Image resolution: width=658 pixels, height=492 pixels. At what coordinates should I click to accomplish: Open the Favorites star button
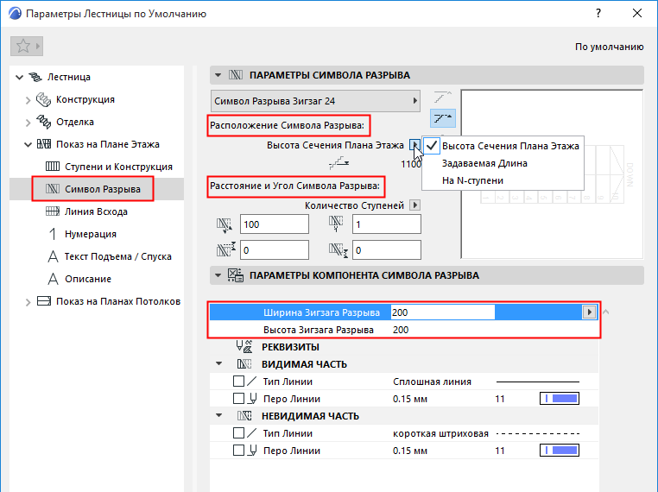point(27,46)
